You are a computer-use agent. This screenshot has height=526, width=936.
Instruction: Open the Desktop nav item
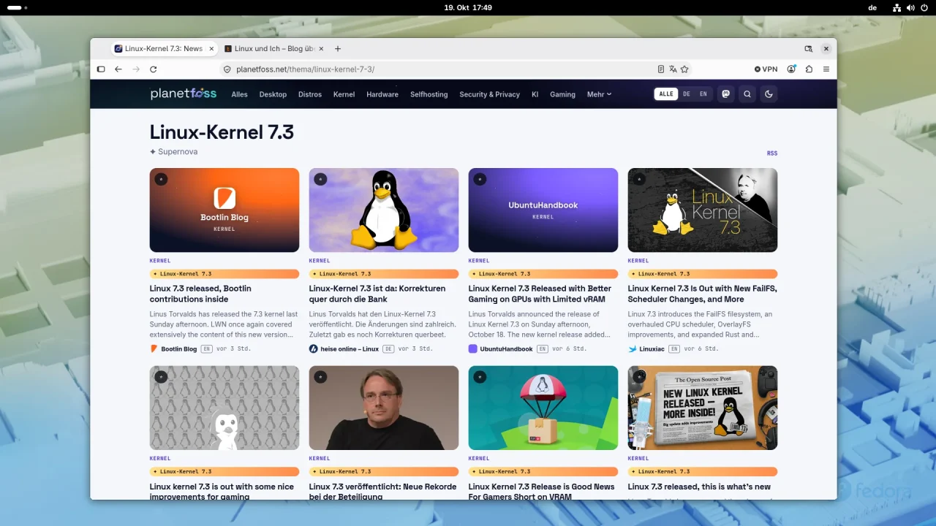click(x=273, y=94)
